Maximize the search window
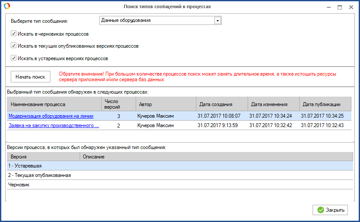The image size is (360, 222). click(x=340, y=7)
